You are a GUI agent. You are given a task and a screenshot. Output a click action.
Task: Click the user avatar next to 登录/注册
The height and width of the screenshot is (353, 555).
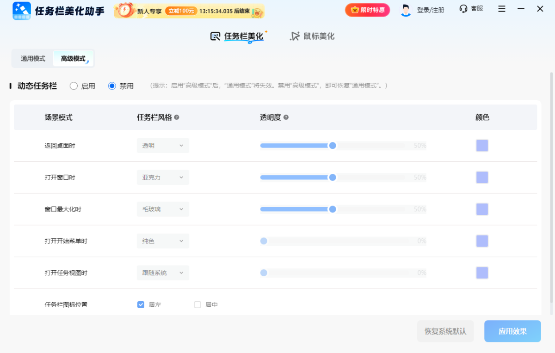click(405, 9)
